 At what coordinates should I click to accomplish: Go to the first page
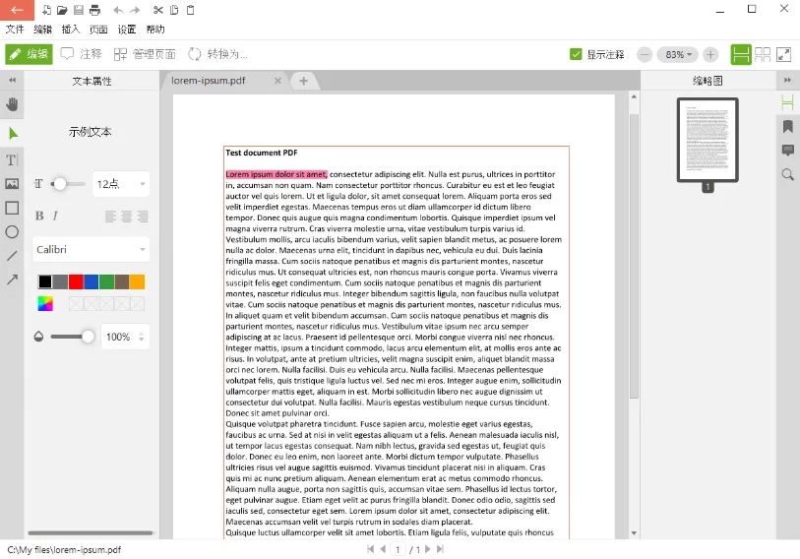pos(370,549)
